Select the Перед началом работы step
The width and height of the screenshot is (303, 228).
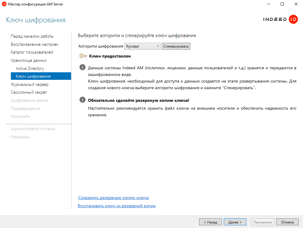32,36
